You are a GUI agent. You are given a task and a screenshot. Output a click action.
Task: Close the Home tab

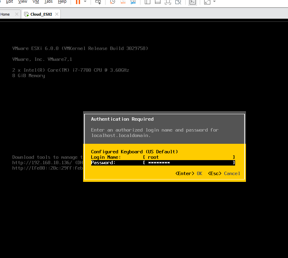(17, 14)
